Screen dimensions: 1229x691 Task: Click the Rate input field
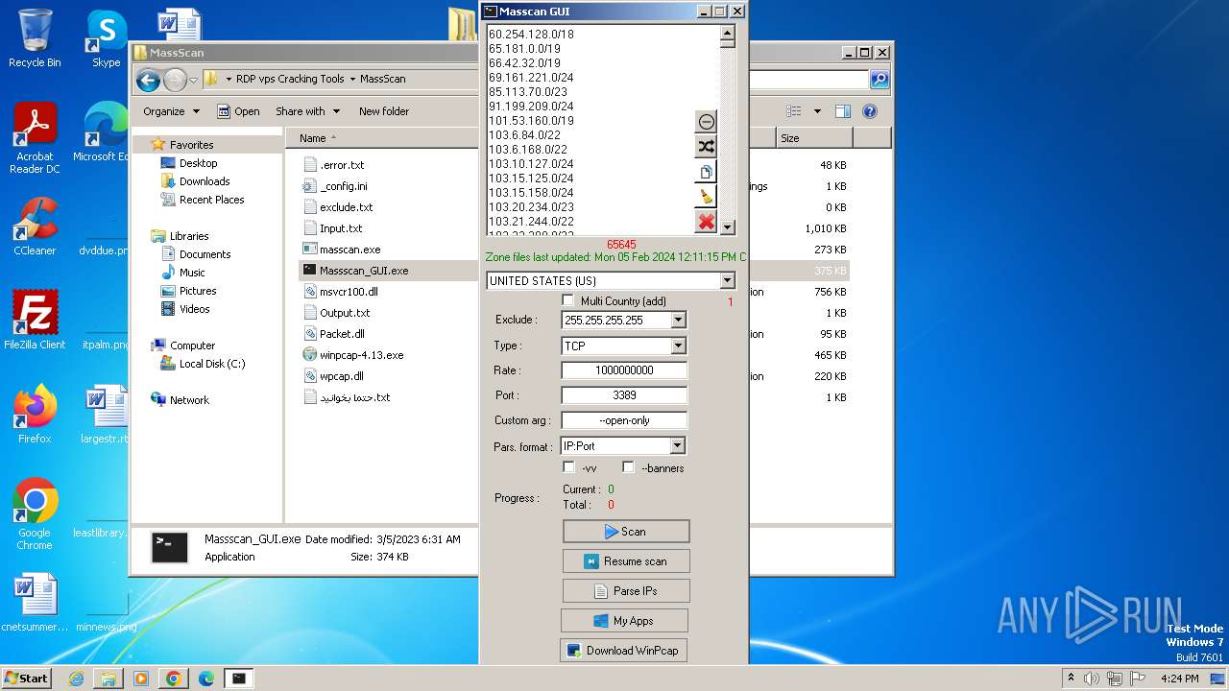coord(624,370)
